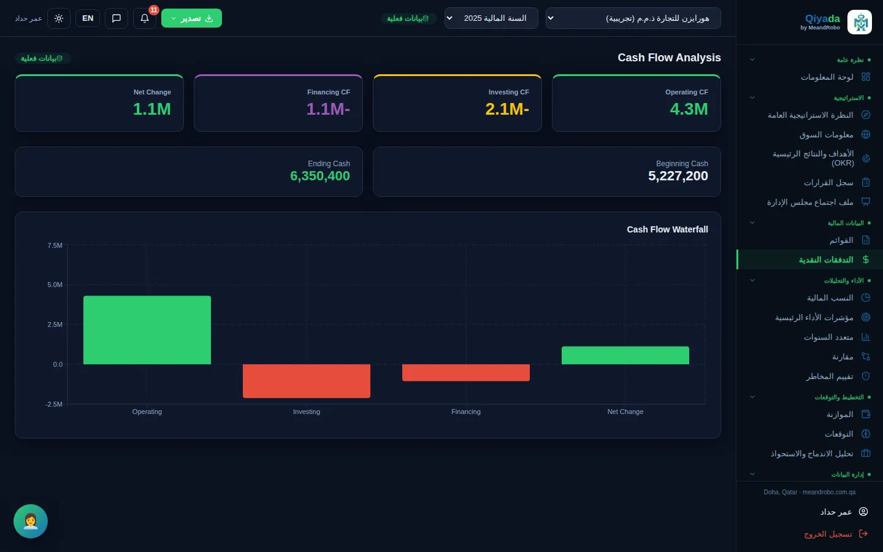Click the green Operating bar in the chart
Image resolution: width=883 pixels, height=552 pixels.
(x=147, y=330)
